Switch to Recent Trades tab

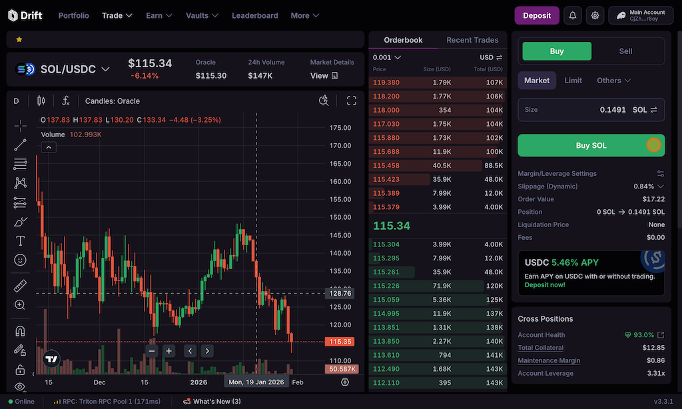pyautogui.click(x=472, y=40)
